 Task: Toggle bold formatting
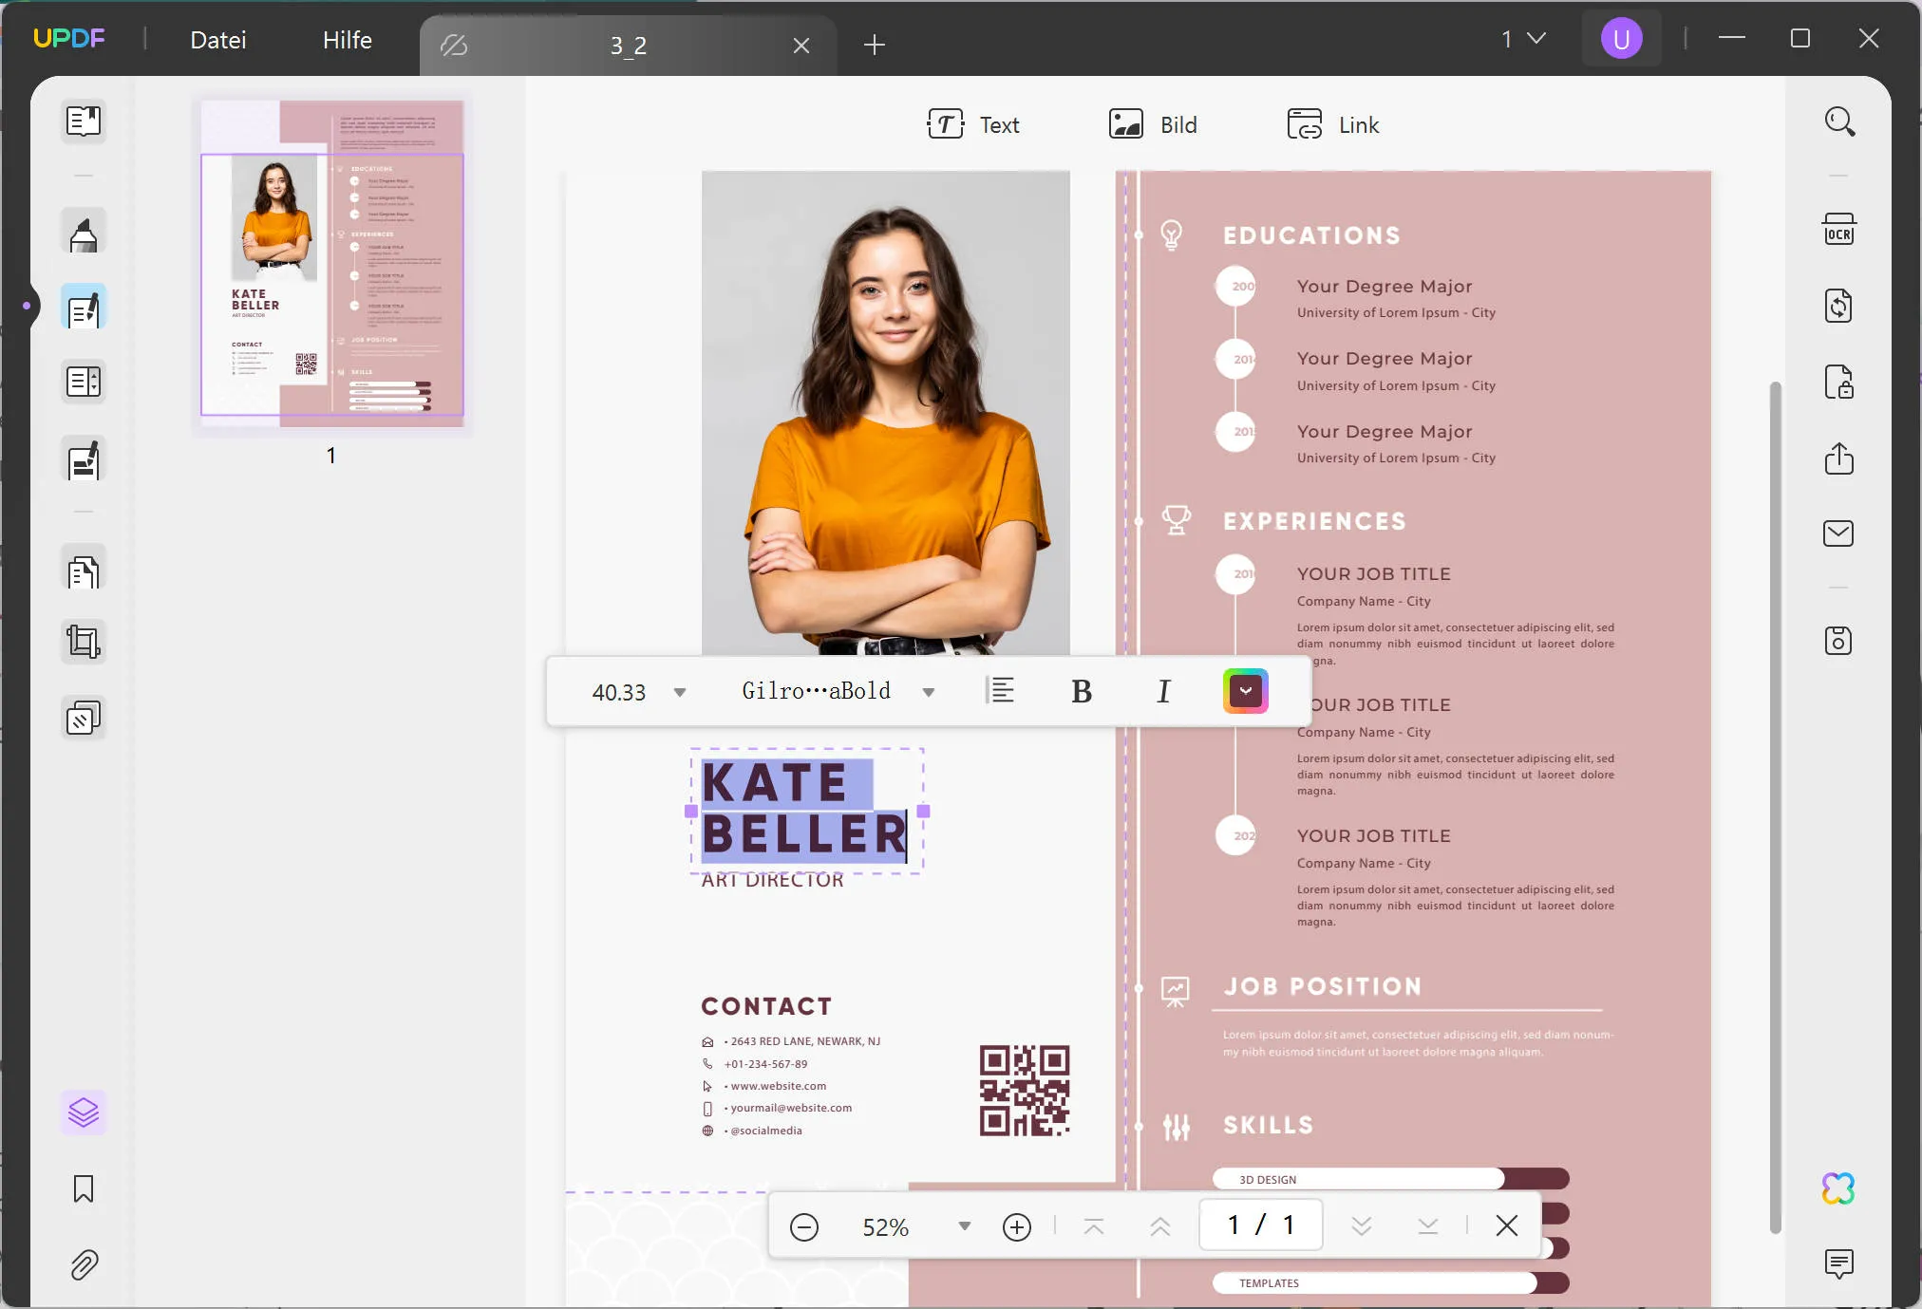click(1081, 692)
